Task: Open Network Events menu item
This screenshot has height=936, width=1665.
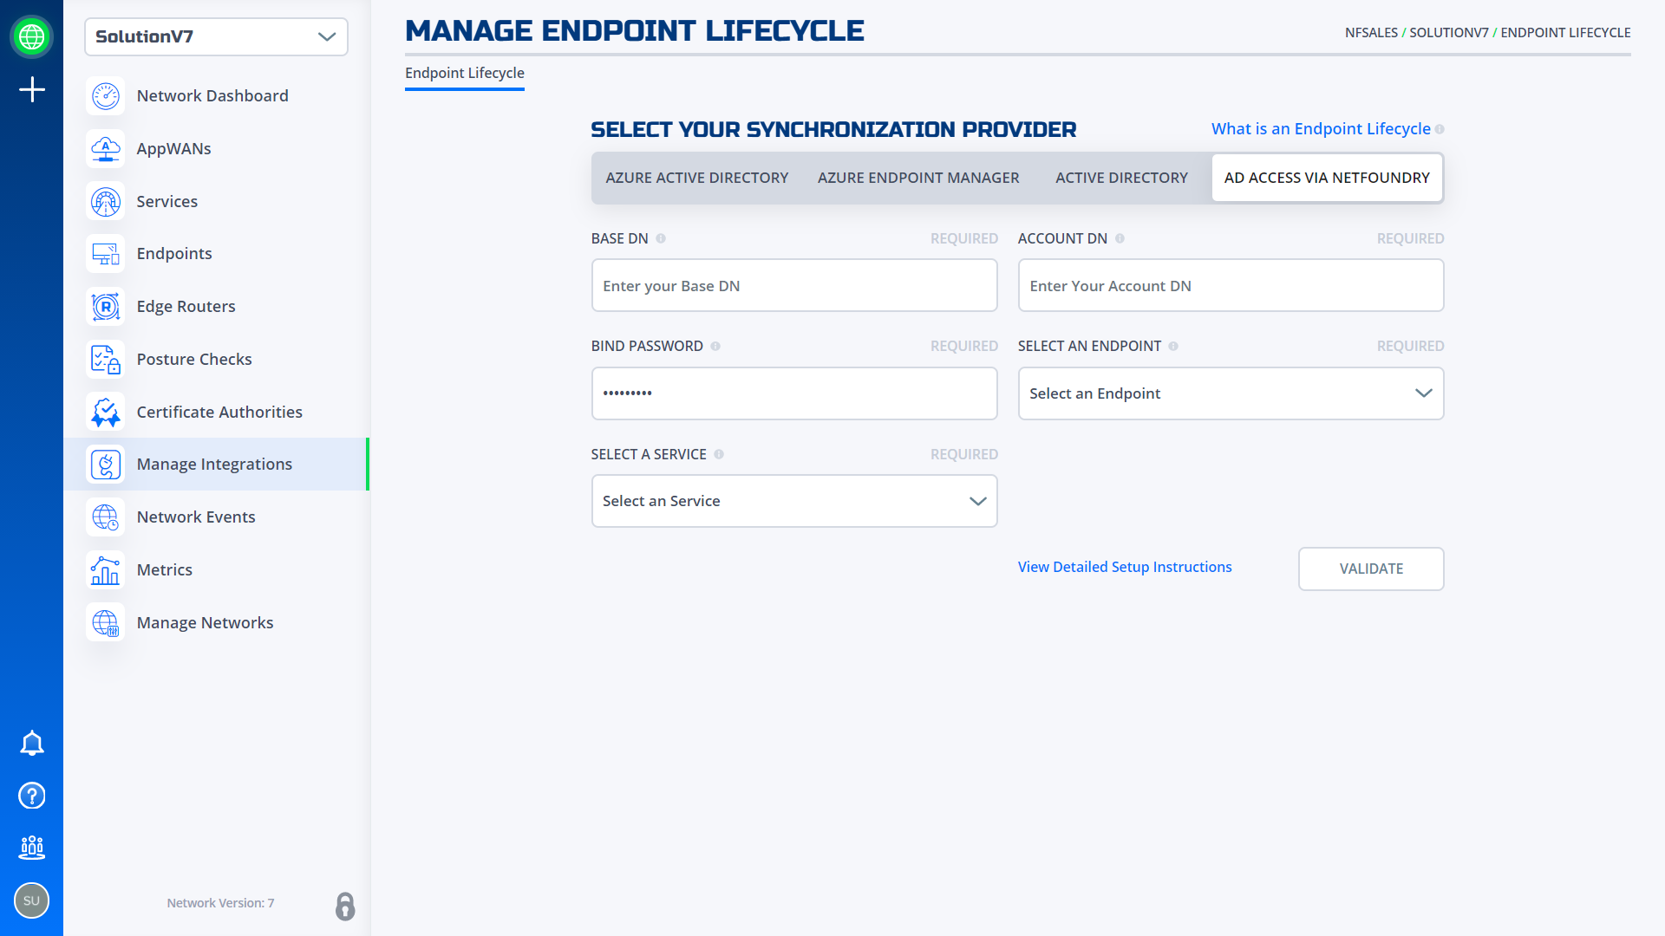Action: [217, 517]
